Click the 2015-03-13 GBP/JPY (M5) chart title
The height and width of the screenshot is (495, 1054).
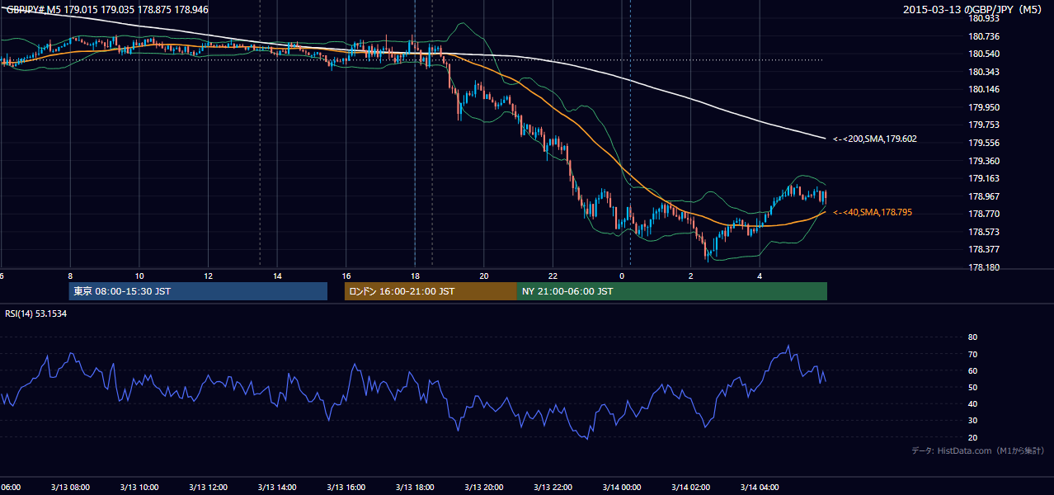974,10
